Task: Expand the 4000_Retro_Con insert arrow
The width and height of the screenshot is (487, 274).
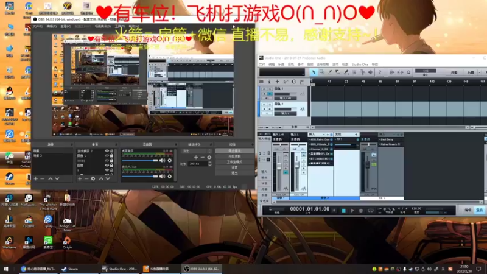Action: point(309,139)
